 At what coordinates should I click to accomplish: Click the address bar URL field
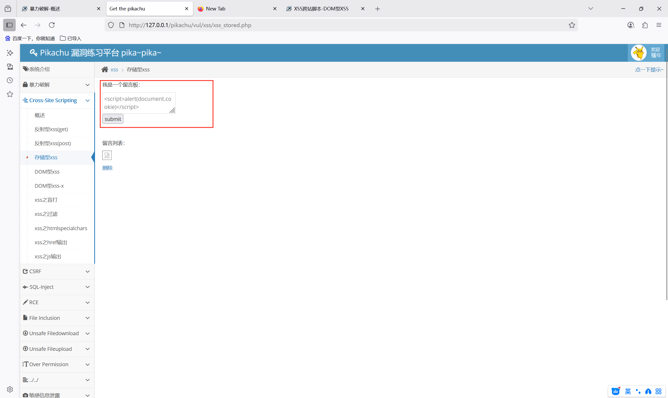click(341, 25)
